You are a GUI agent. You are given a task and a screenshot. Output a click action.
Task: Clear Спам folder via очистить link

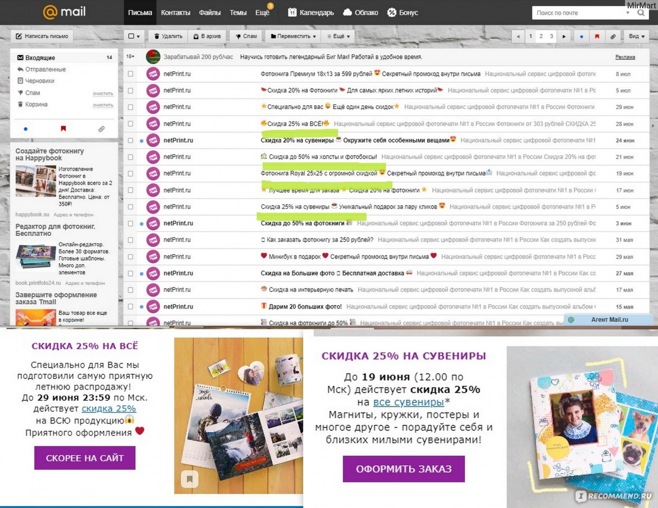pos(103,93)
